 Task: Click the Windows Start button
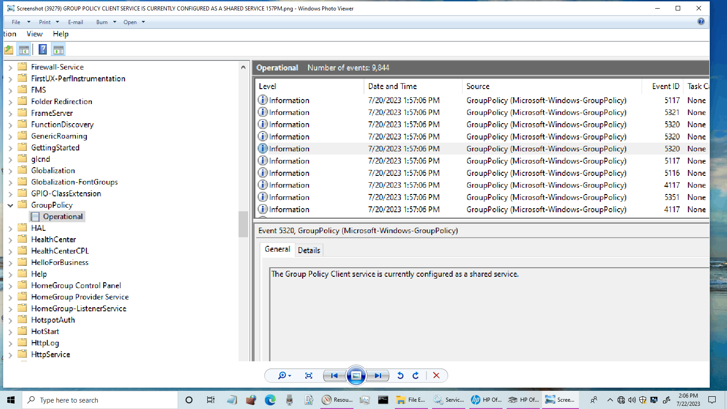11,400
